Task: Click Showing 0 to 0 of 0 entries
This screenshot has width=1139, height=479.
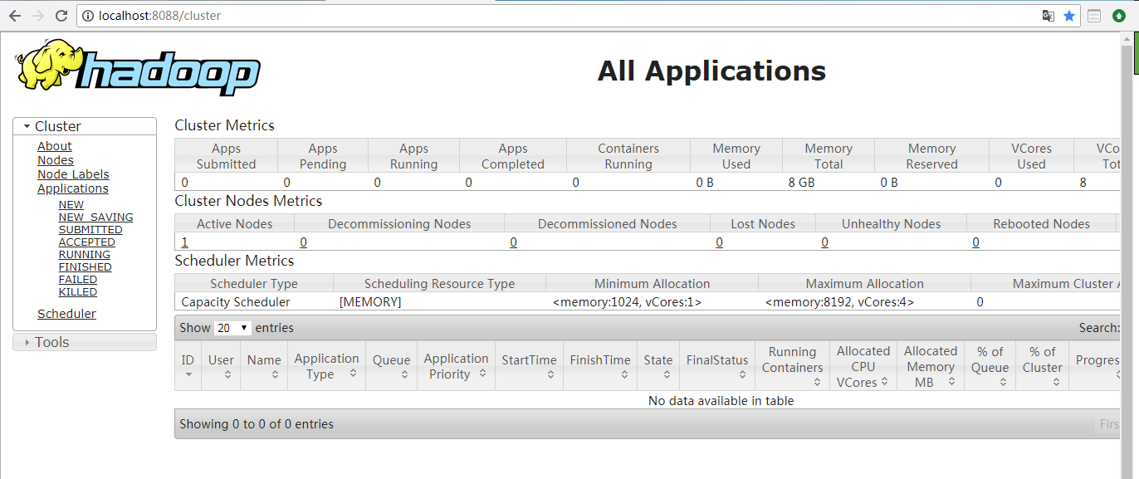Action: (257, 424)
